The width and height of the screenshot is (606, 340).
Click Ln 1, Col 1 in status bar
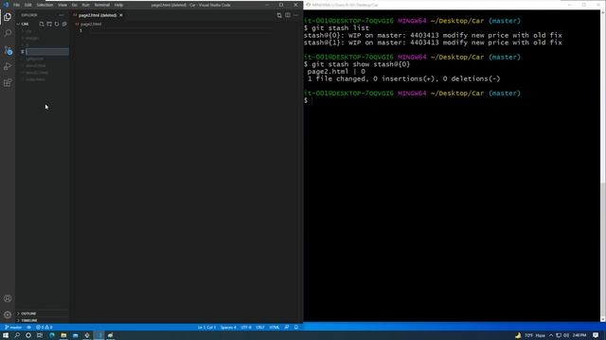[206, 328]
